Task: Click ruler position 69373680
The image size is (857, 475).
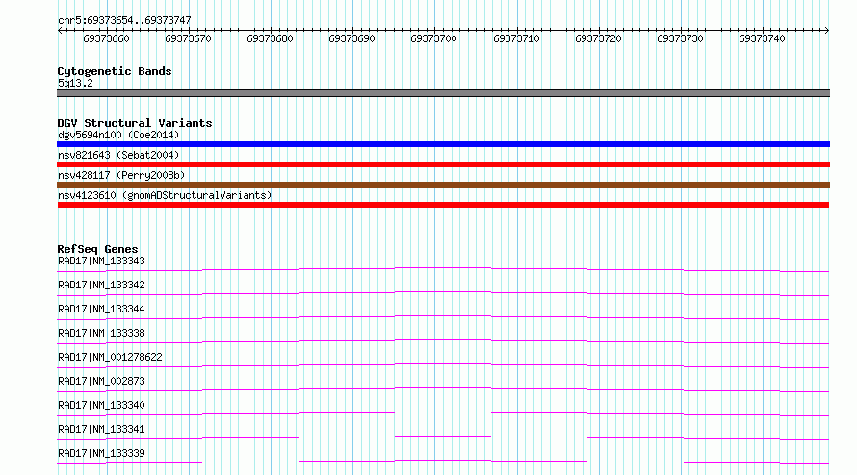Action: pos(270,38)
